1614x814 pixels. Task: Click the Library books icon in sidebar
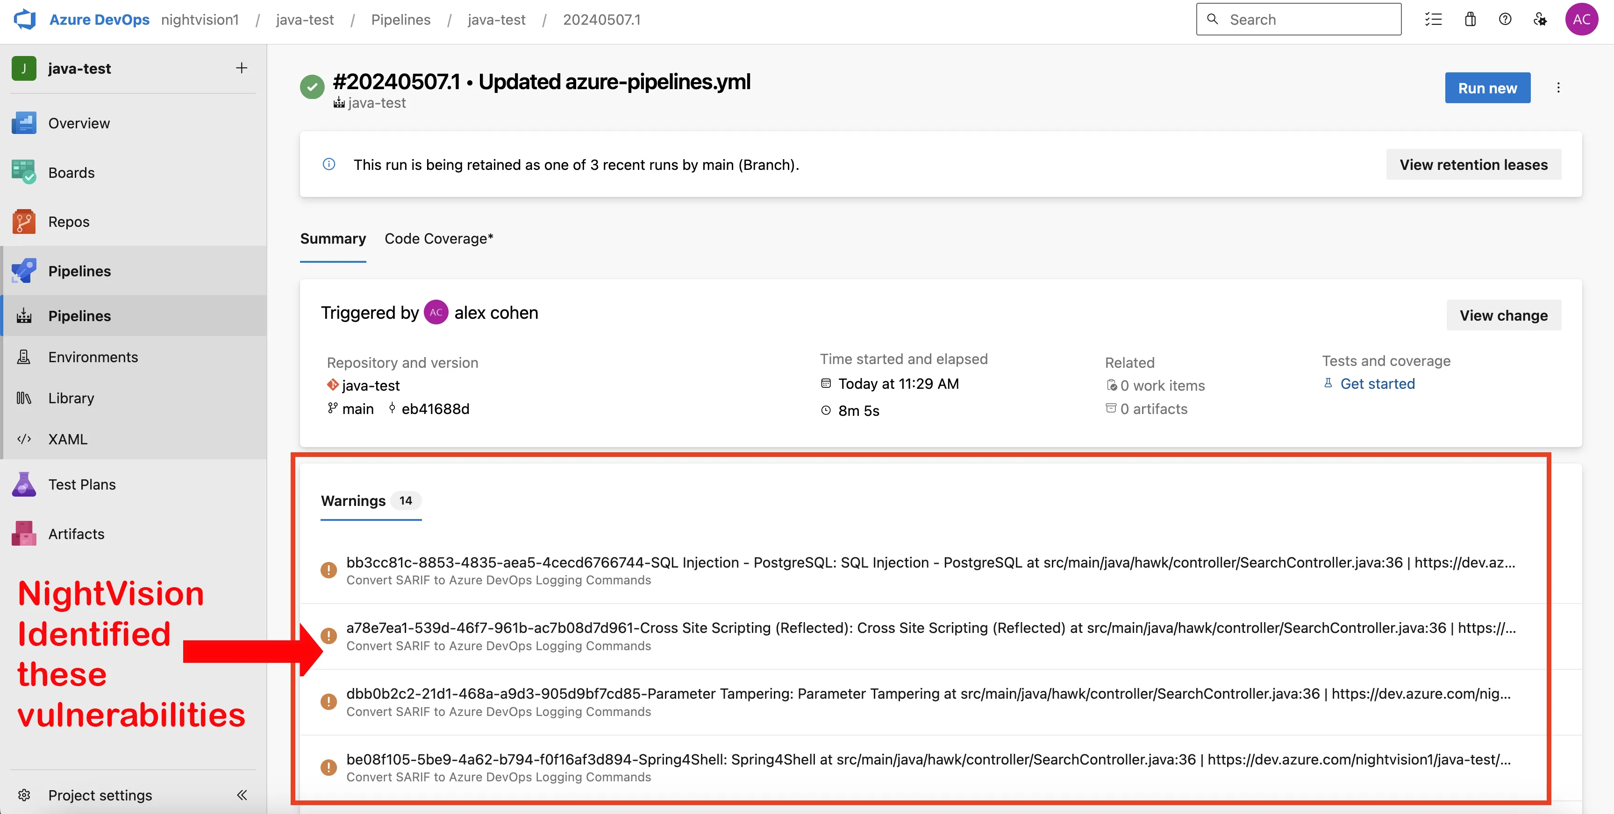(24, 398)
